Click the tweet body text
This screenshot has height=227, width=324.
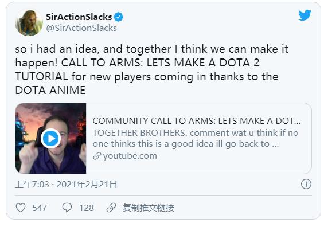(151, 69)
